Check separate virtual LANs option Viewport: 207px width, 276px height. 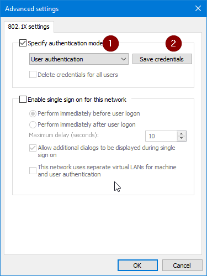pyautogui.click(x=33, y=170)
